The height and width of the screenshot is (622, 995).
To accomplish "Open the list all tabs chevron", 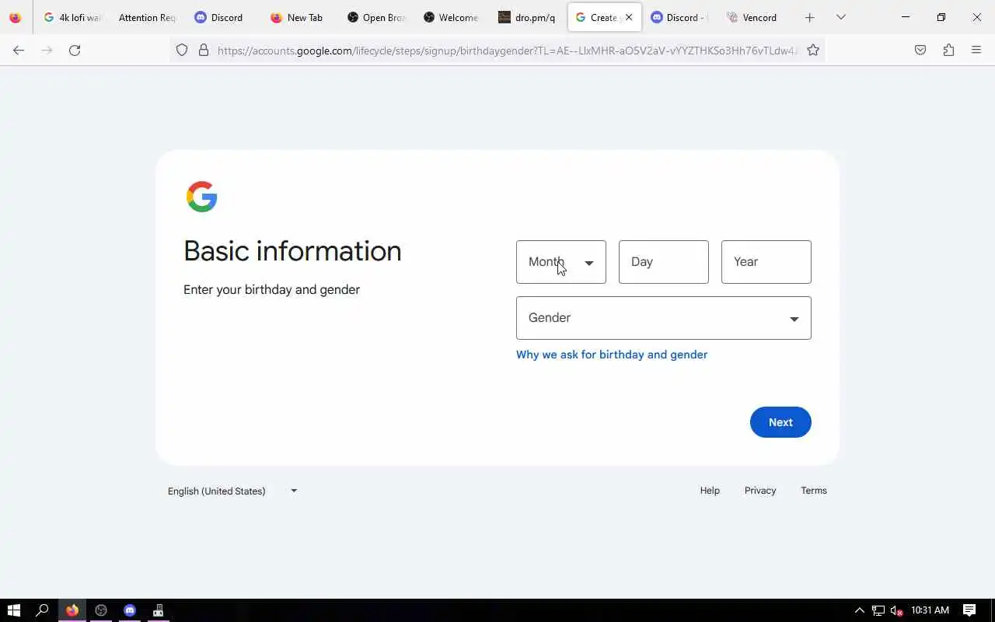I will pos(840,17).
